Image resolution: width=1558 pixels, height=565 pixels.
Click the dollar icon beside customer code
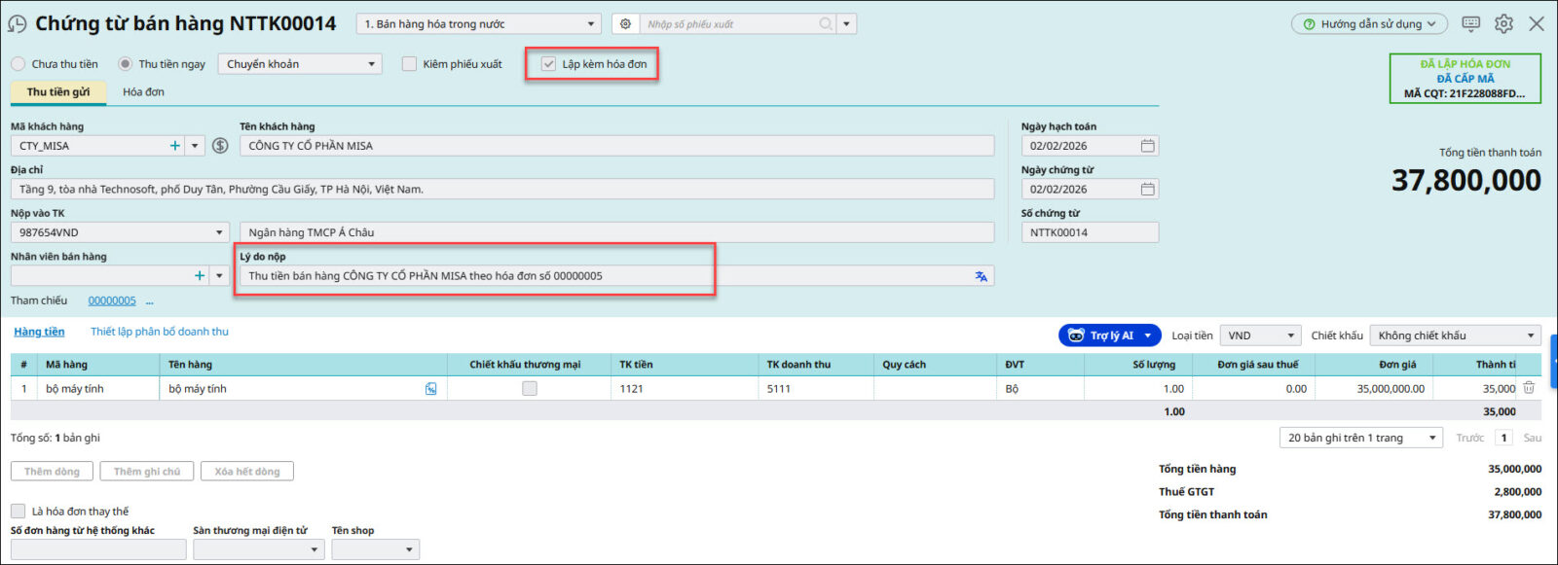pyautogui.click(x=220, y=146)
